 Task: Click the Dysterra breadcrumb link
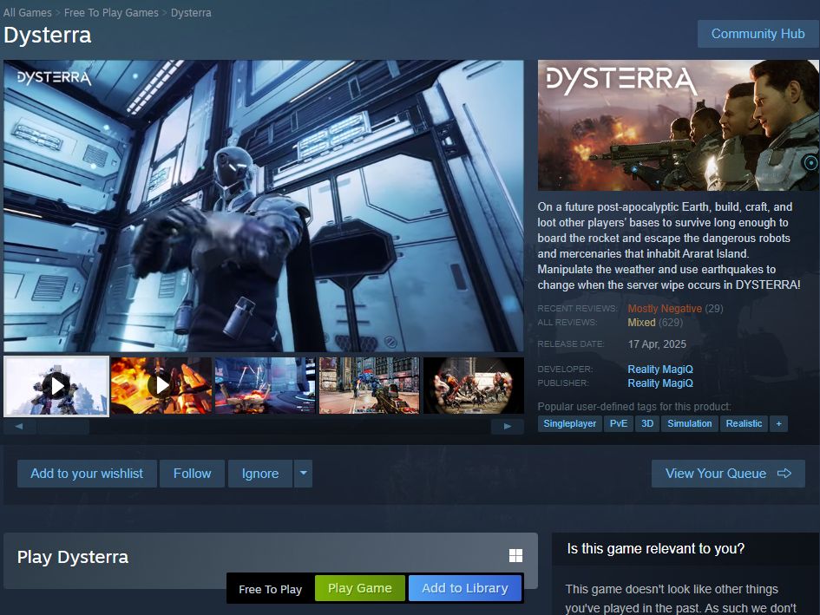click(191, 12)
